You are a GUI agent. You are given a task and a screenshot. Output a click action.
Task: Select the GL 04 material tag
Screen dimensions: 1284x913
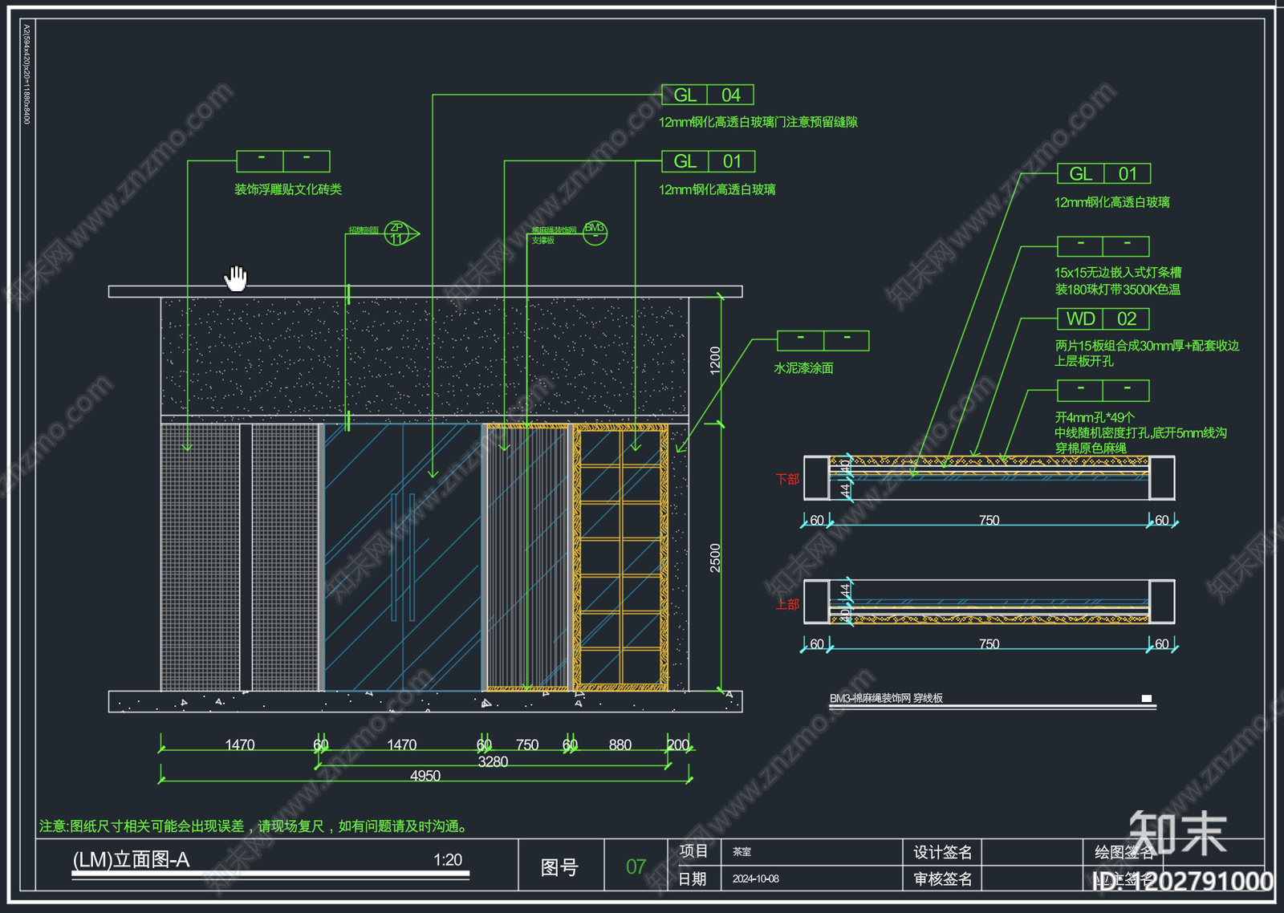pos(708,95)
